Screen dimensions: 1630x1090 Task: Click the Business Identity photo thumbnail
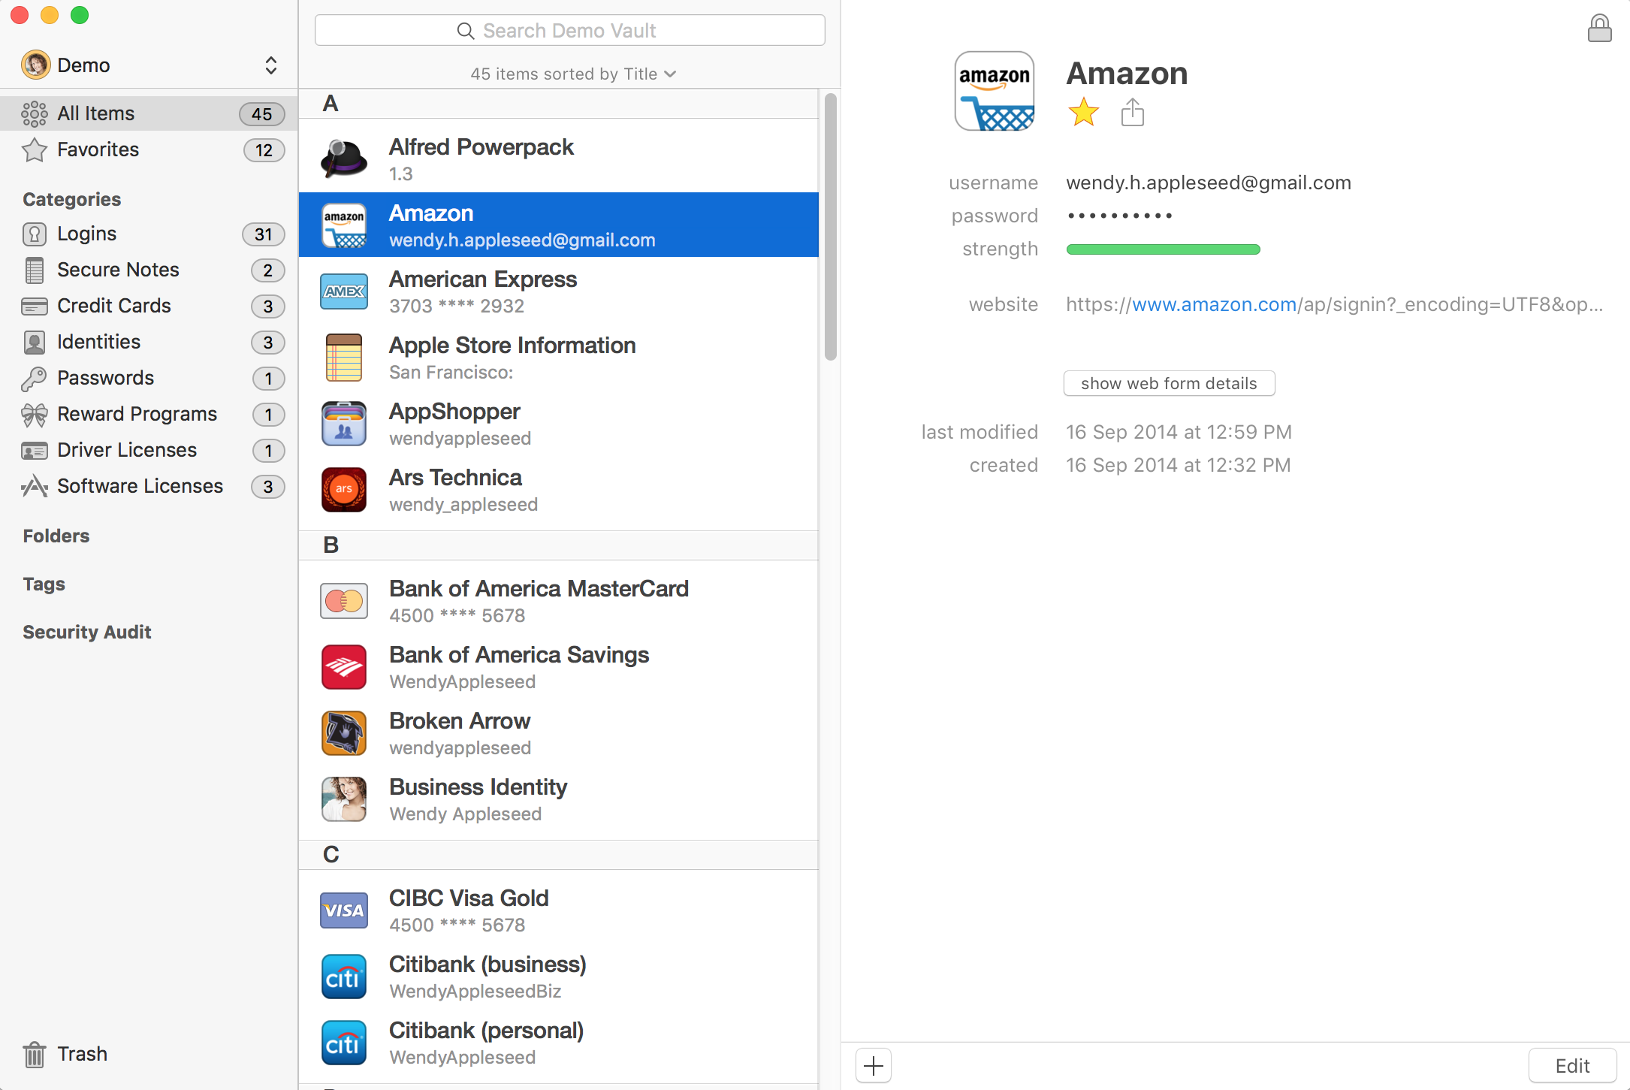(x=343, y=799)
